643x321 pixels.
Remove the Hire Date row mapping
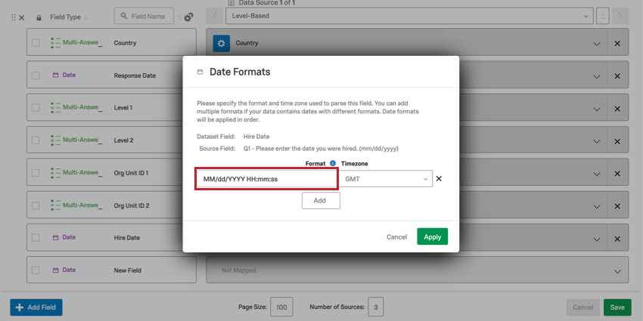[x=617, y=239]
